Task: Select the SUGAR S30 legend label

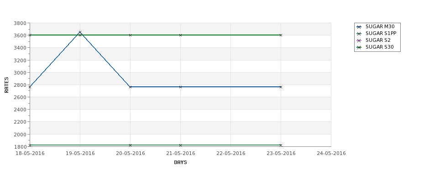Action: 379,47
